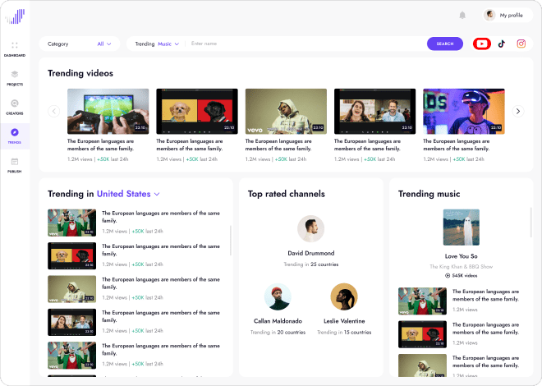Show next trending videos with right arrow
Screen dimensions: 542x386
point(517,111)
